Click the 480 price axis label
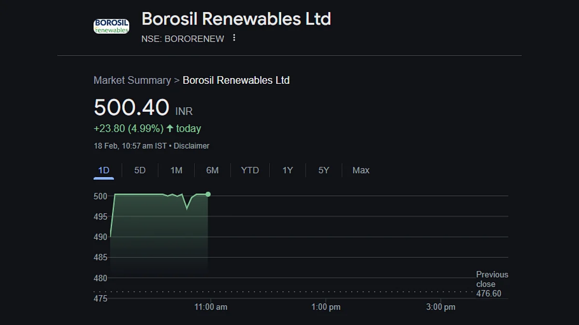579x325 pixels. coord(100,278)
